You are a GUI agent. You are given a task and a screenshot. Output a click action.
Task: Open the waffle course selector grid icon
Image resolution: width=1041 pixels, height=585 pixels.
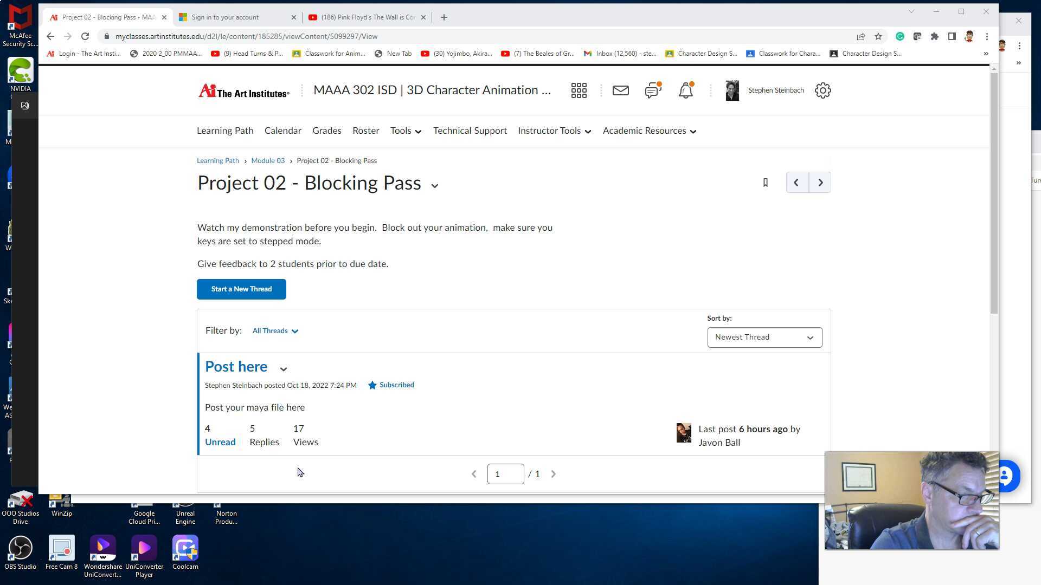point(579,90)
